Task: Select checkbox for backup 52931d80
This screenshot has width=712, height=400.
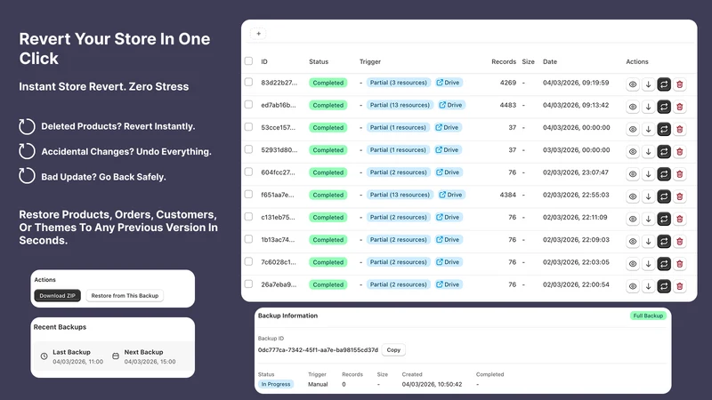Action: tap(248, 149)
